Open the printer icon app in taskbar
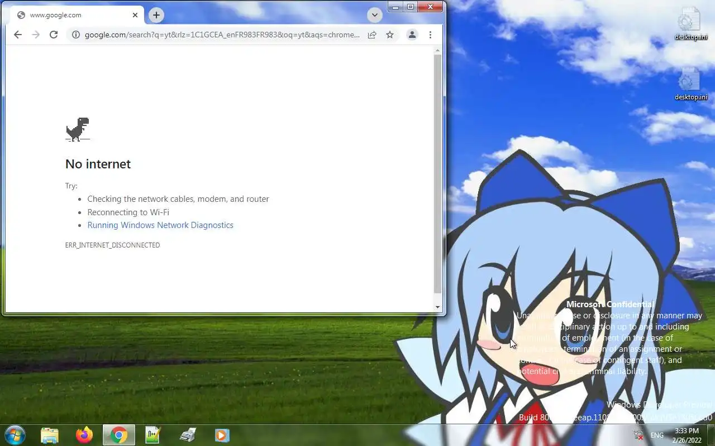The width and height of the screenshot is (715, 446). 188,435
